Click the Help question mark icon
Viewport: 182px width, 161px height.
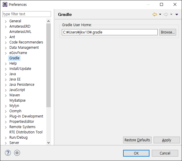point(8,153)
